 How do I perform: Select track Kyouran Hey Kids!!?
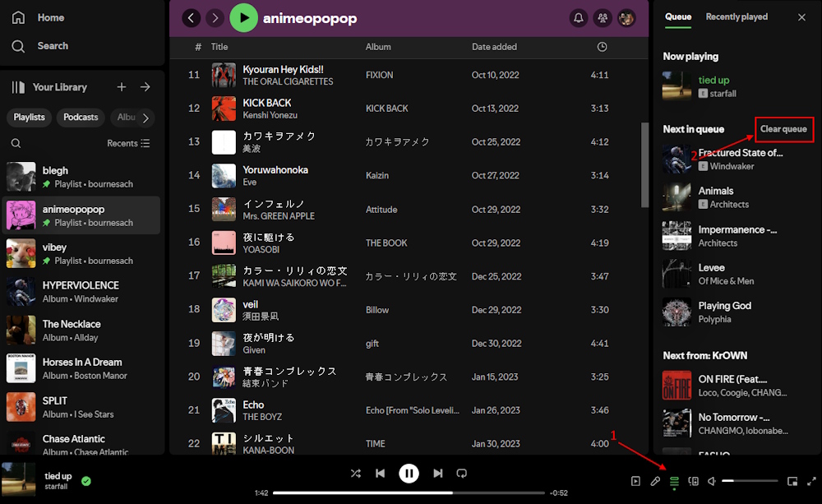(x=283, y=70)
